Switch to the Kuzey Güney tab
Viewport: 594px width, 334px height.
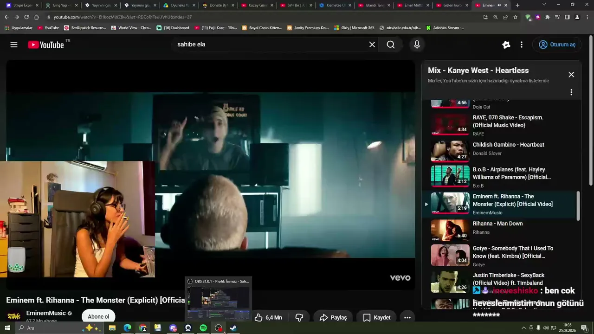tap(258, 5)
